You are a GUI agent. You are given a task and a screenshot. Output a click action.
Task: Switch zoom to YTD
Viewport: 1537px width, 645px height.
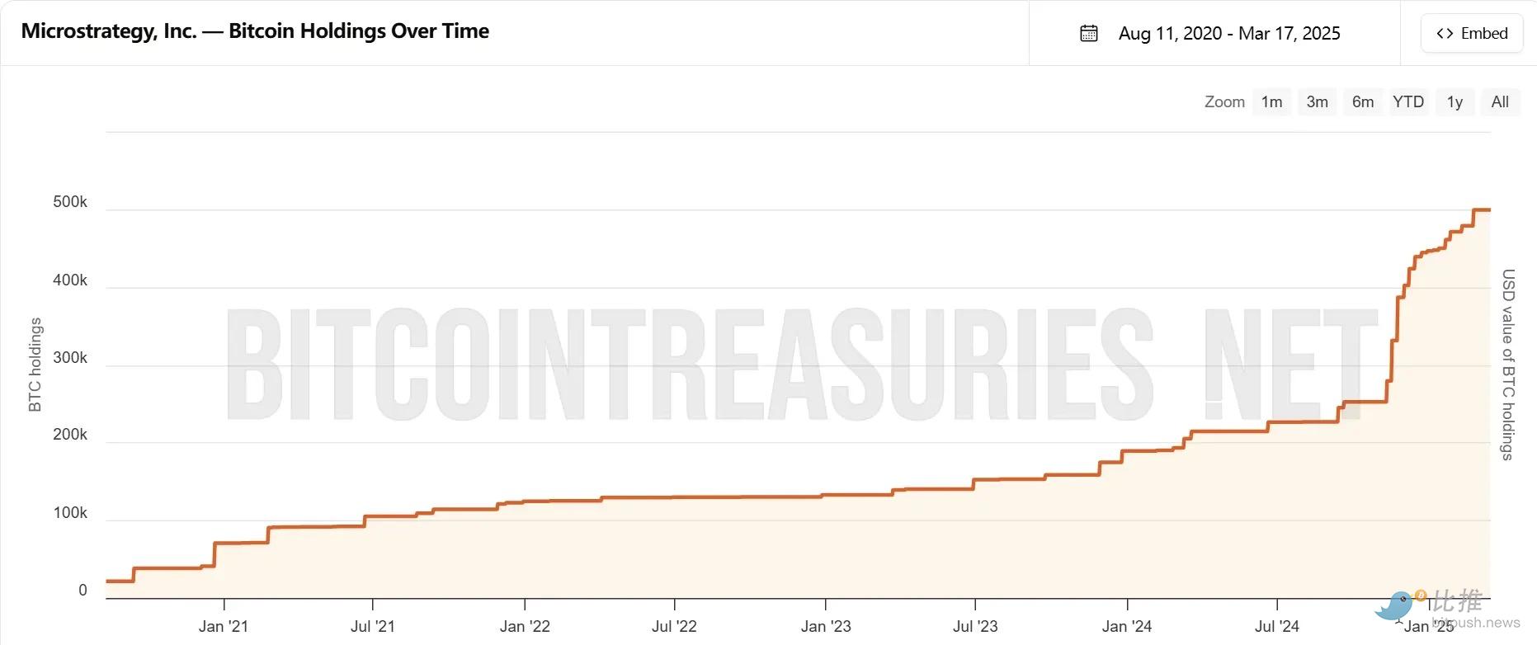tap(1408, 101)
